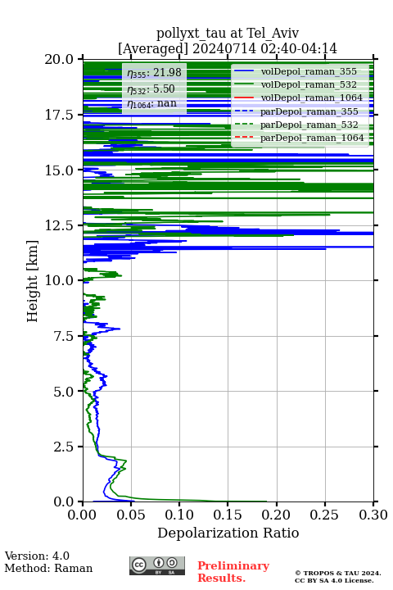Click the Preliminary Results red text
Screen dimensions: 393x590
(233, 571)
